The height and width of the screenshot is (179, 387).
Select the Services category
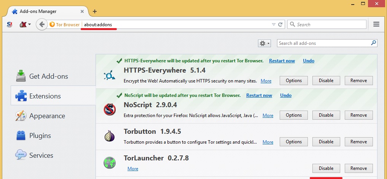(41, 155)
